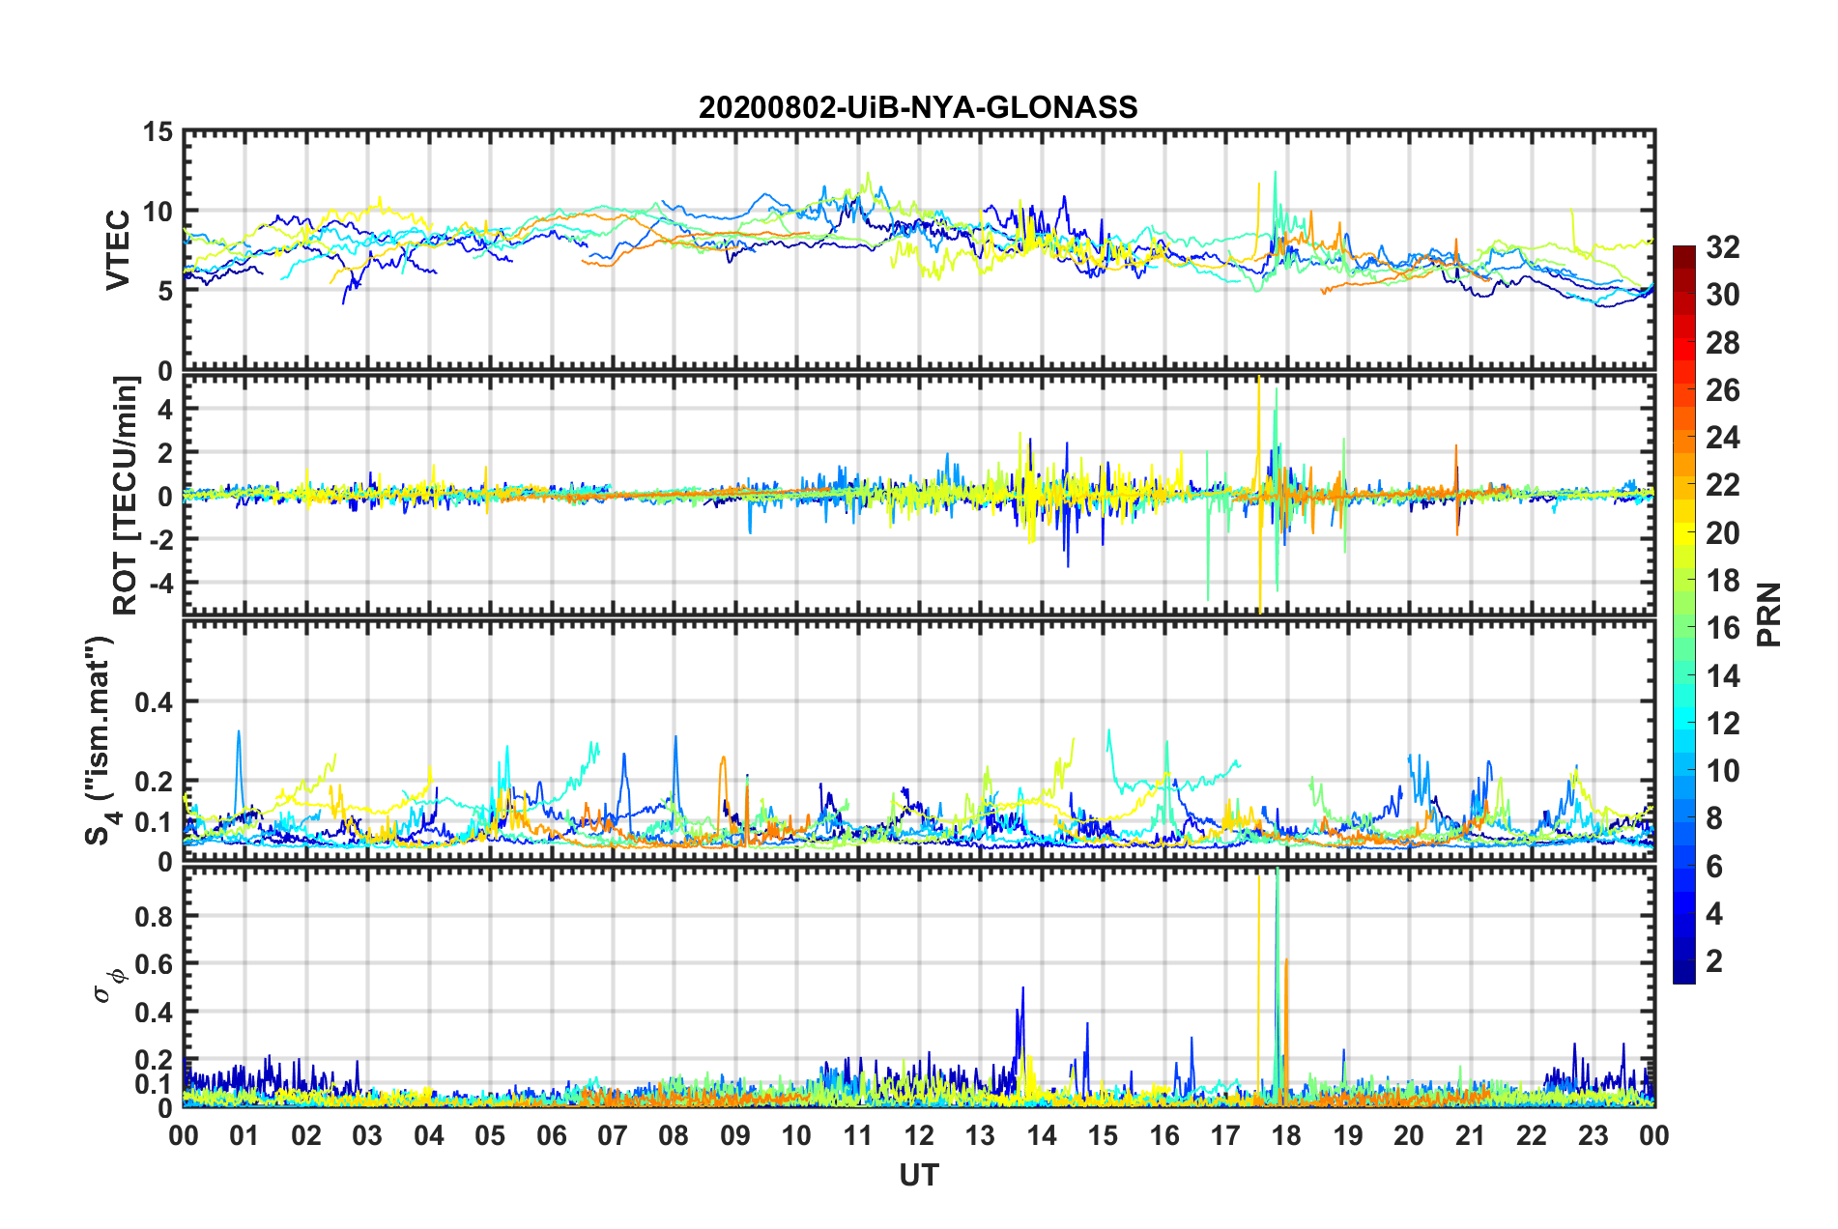Click the PRN colorbar

[1683, 614]
